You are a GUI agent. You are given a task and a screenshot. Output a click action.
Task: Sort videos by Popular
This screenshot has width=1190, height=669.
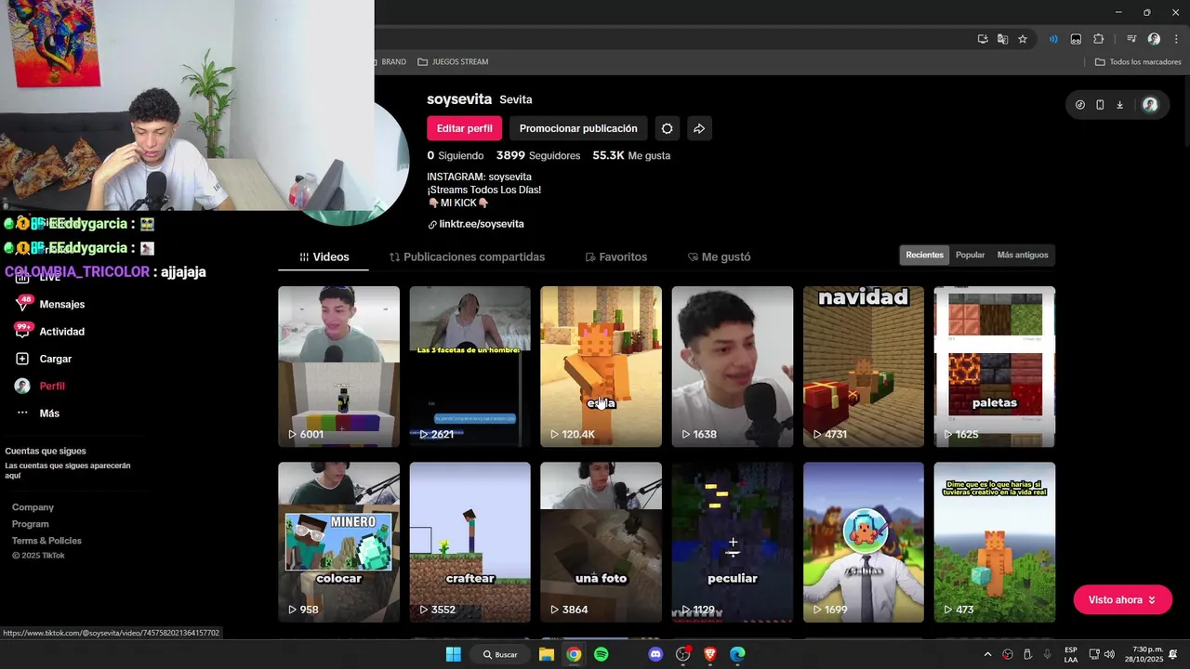coord(970,255)
